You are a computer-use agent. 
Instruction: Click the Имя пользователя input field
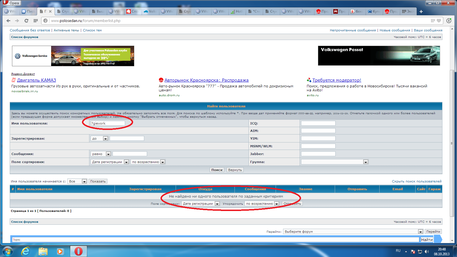[108, 123]
